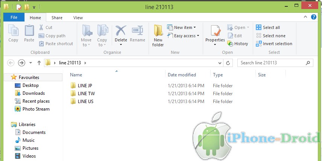Viewport: 322px width, 161px height.
Task: Select the LINE US folder
Action: [82, 102]
